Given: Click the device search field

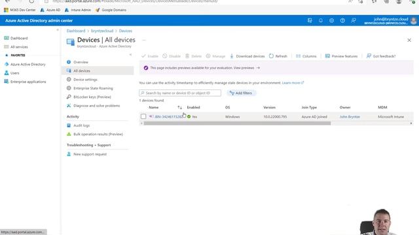Looking at the screenshot, I should (180, 93).
